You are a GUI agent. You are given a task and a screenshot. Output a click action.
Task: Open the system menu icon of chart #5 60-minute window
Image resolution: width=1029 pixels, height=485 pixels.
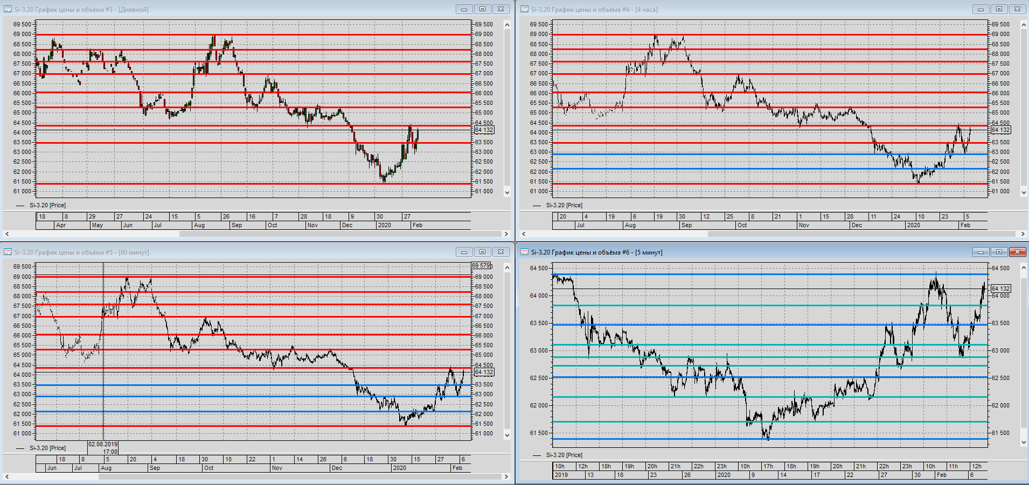(8, 252)
